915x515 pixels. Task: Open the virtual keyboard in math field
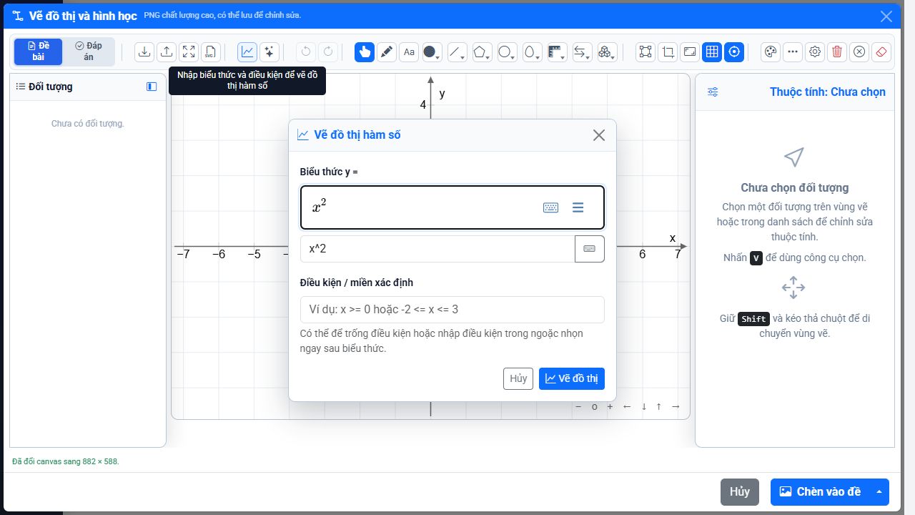click(x=550, y=207)
